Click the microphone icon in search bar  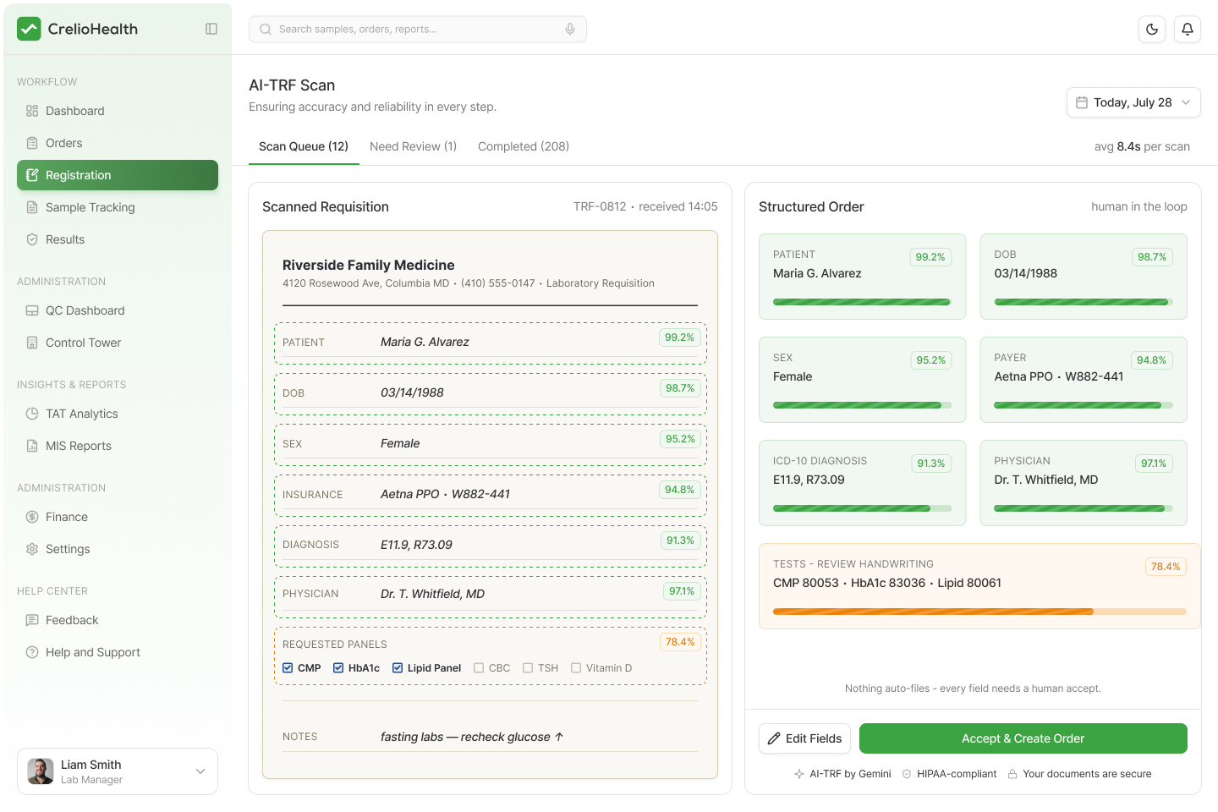[570, 29]
